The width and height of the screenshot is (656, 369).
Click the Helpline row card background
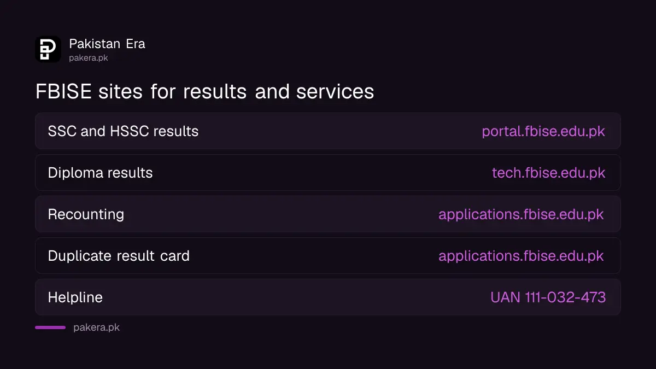click(x=328, y=297)
